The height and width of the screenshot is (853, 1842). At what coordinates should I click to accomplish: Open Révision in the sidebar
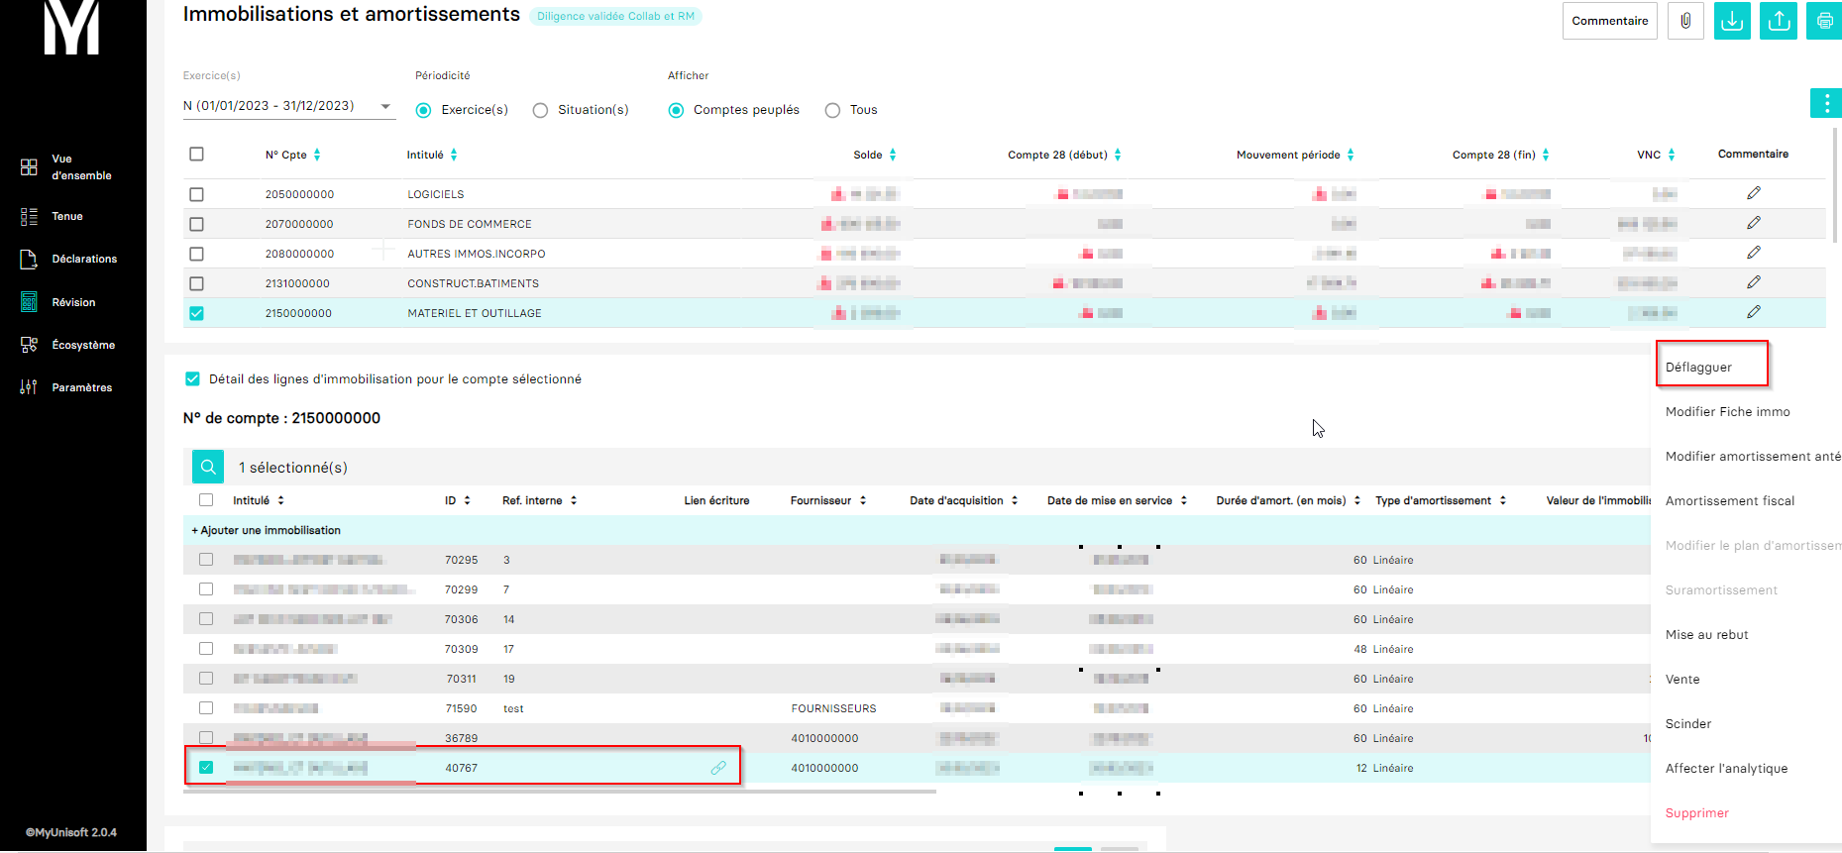(73, 302)
